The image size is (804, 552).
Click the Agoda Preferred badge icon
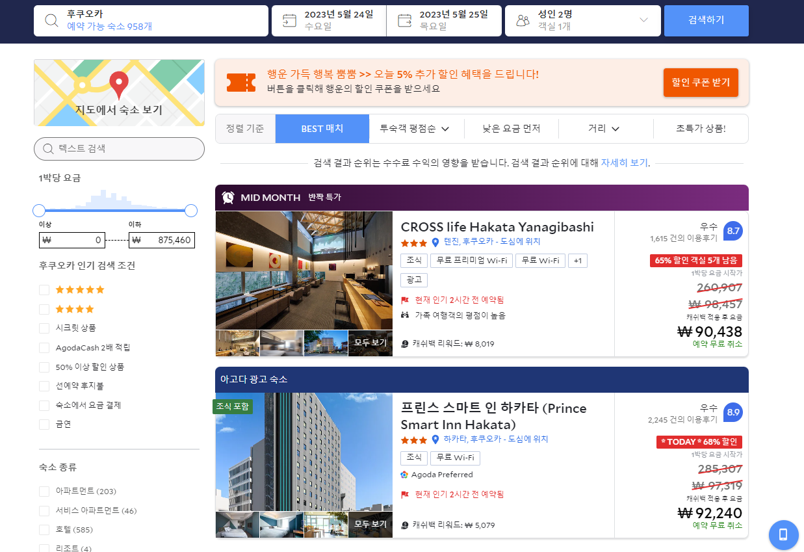405,475
